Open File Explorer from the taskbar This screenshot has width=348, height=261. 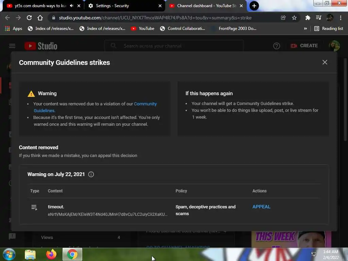30,254
